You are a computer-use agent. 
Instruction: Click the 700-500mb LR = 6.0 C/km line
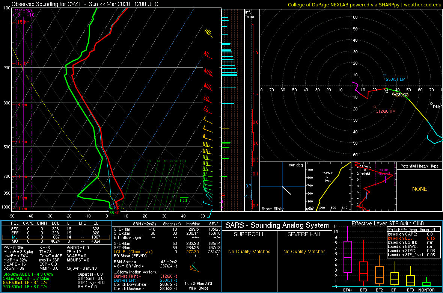pyautogui.click(x=26, y=287)
